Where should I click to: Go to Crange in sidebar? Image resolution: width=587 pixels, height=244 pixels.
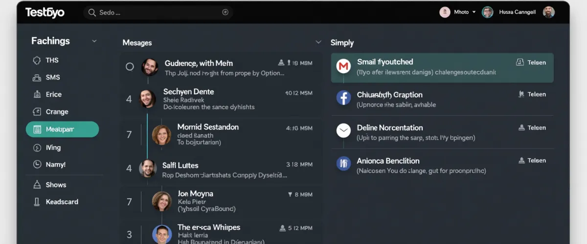point(57,112)
